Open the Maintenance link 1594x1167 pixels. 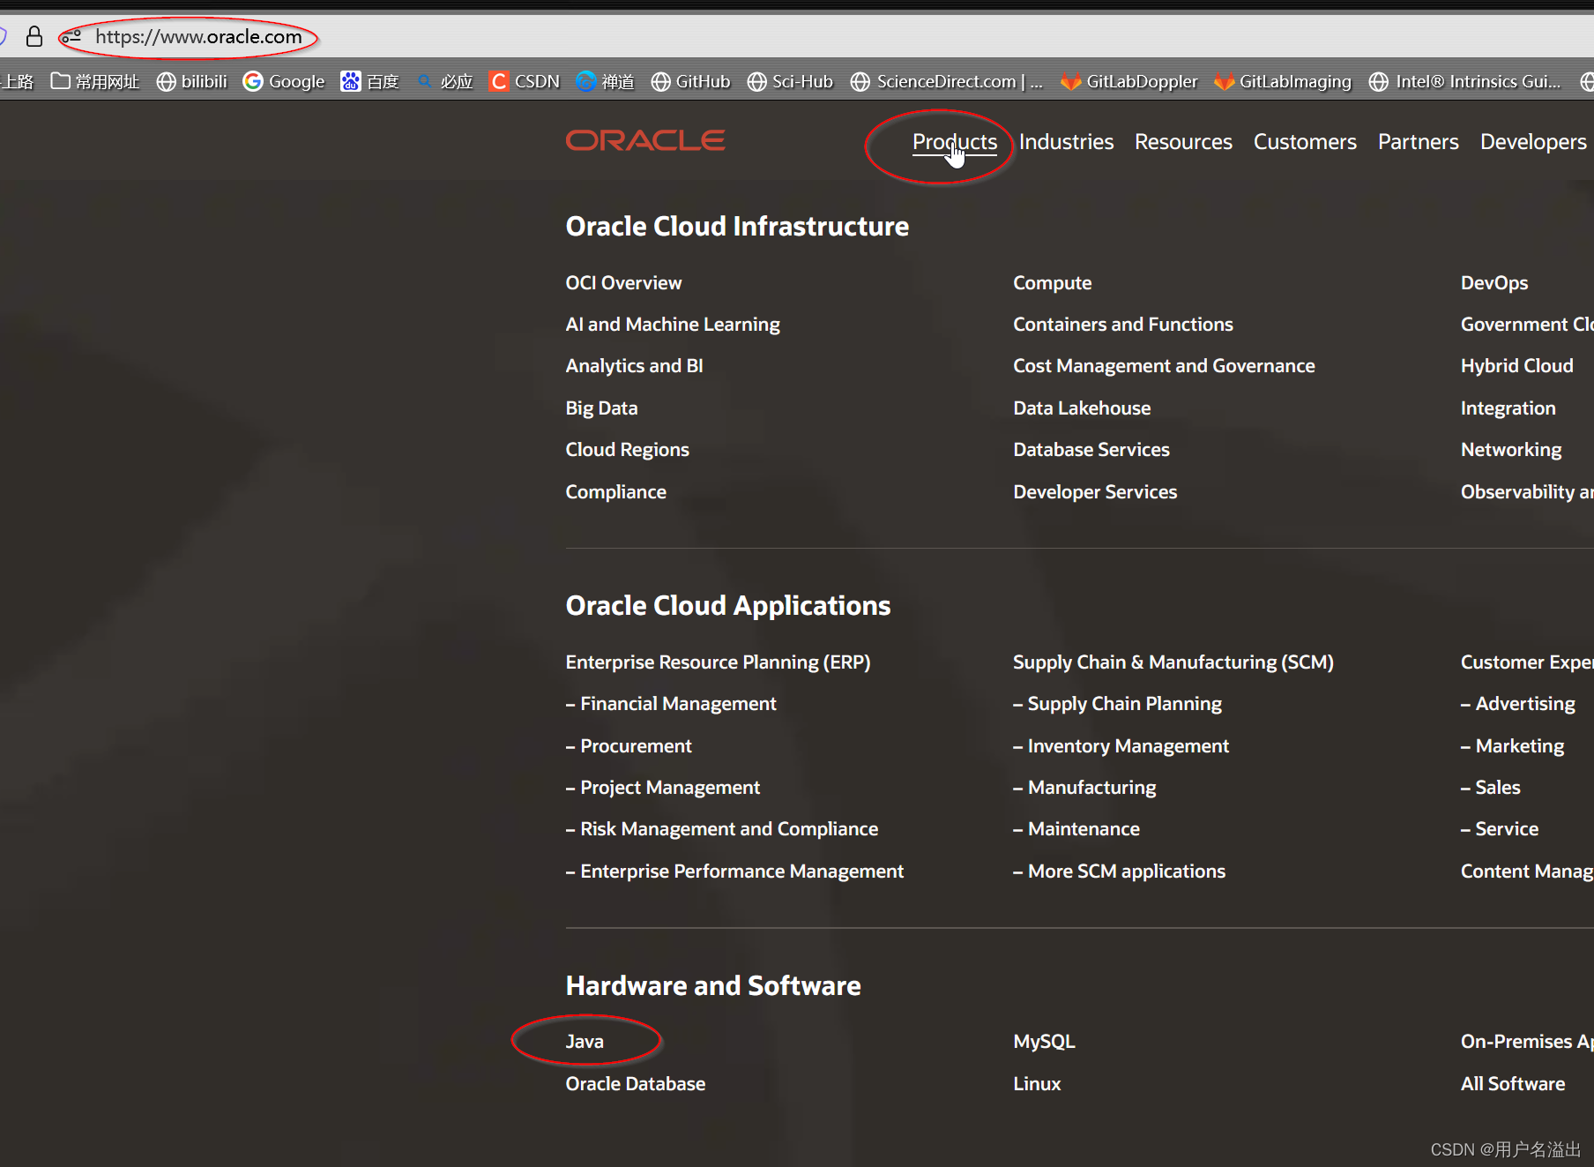point(1076,829)
